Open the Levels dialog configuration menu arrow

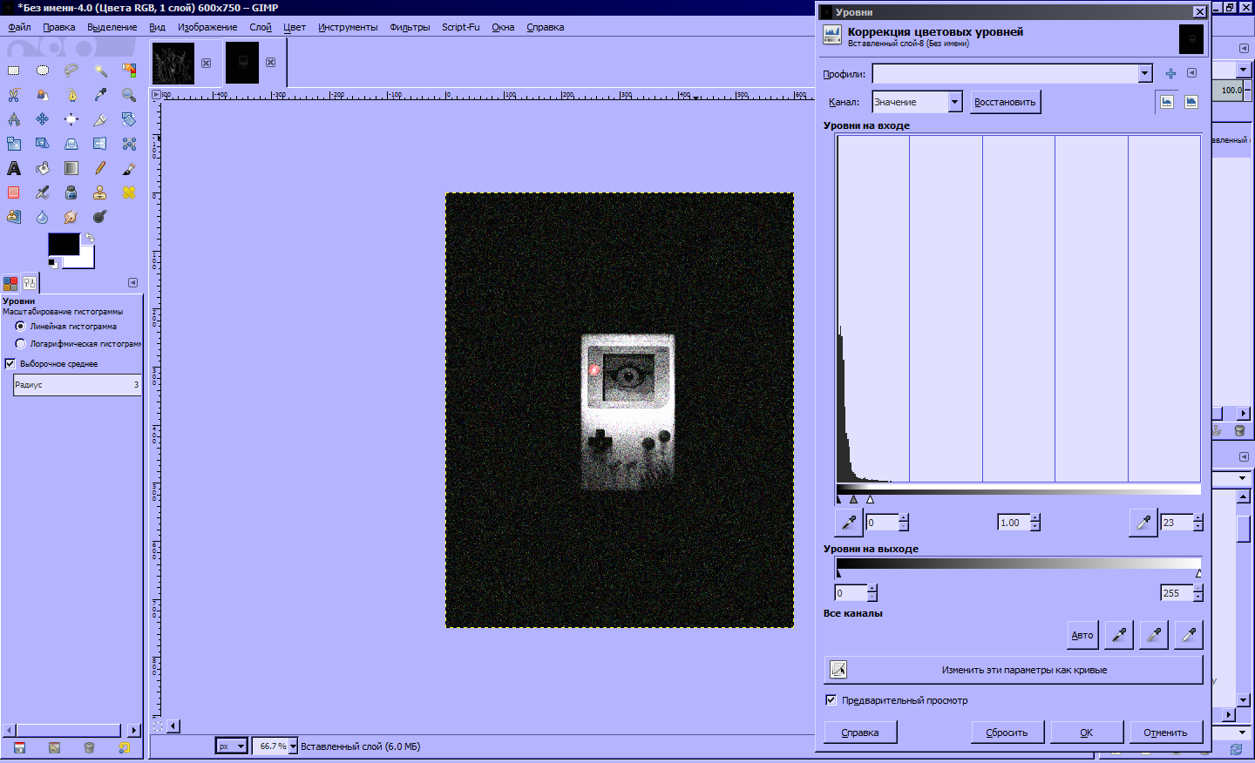pyautogui.click(x=1191, y=73)
